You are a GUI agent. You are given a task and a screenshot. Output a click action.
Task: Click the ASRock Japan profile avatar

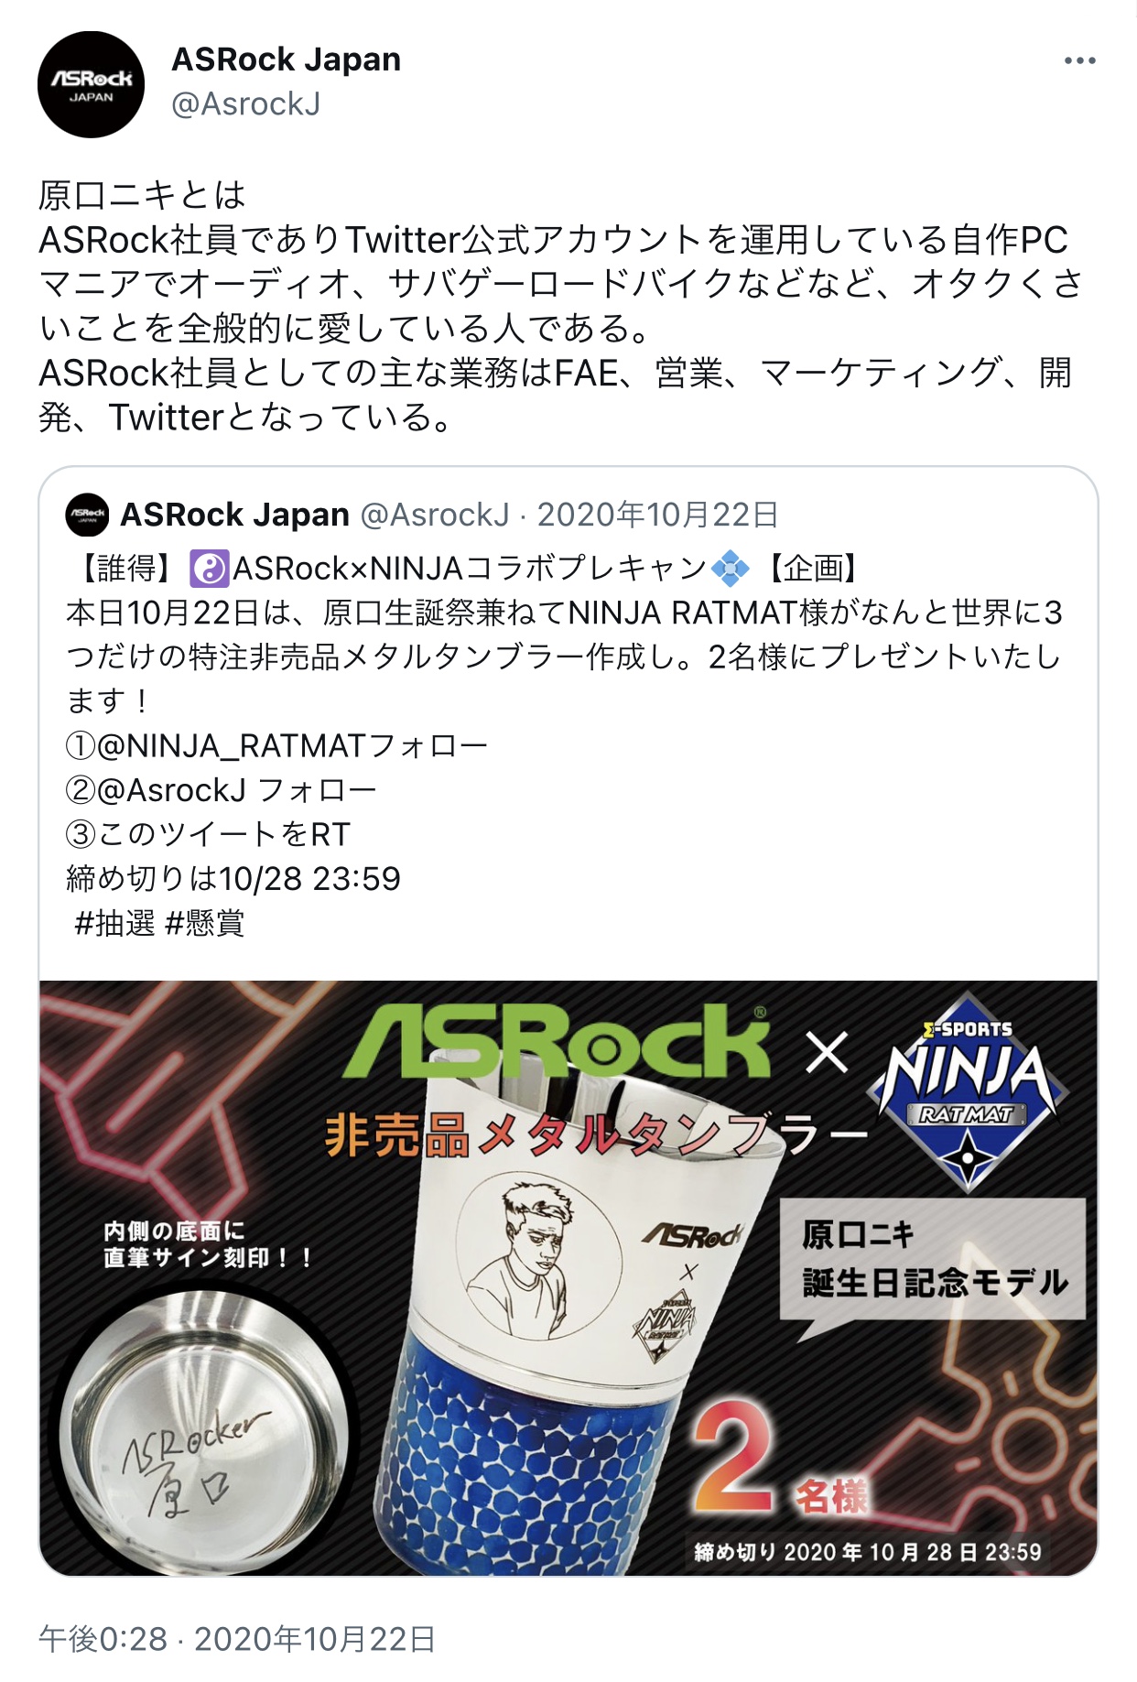91,85
